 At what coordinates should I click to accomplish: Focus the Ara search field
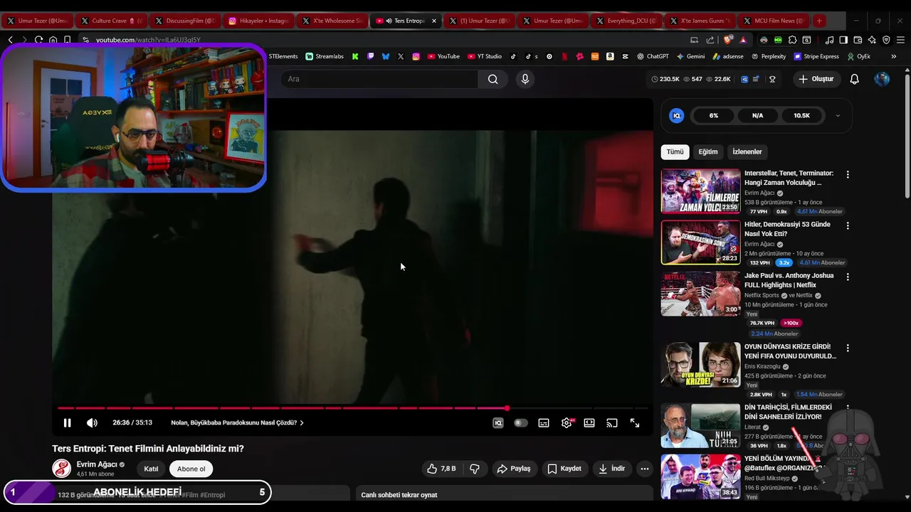click(379, 79)
